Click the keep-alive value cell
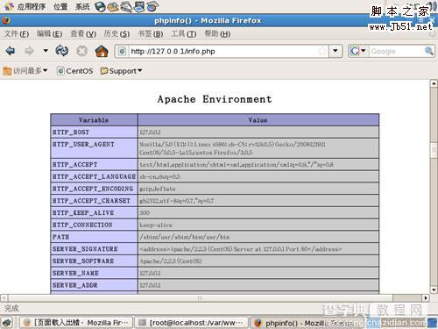438x329 pixels. [258, 225]
